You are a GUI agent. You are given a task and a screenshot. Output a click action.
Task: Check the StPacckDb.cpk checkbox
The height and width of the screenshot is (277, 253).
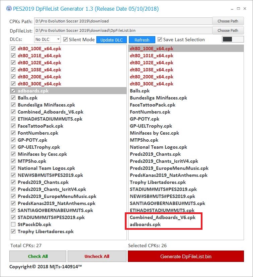[x=13, y=224]
